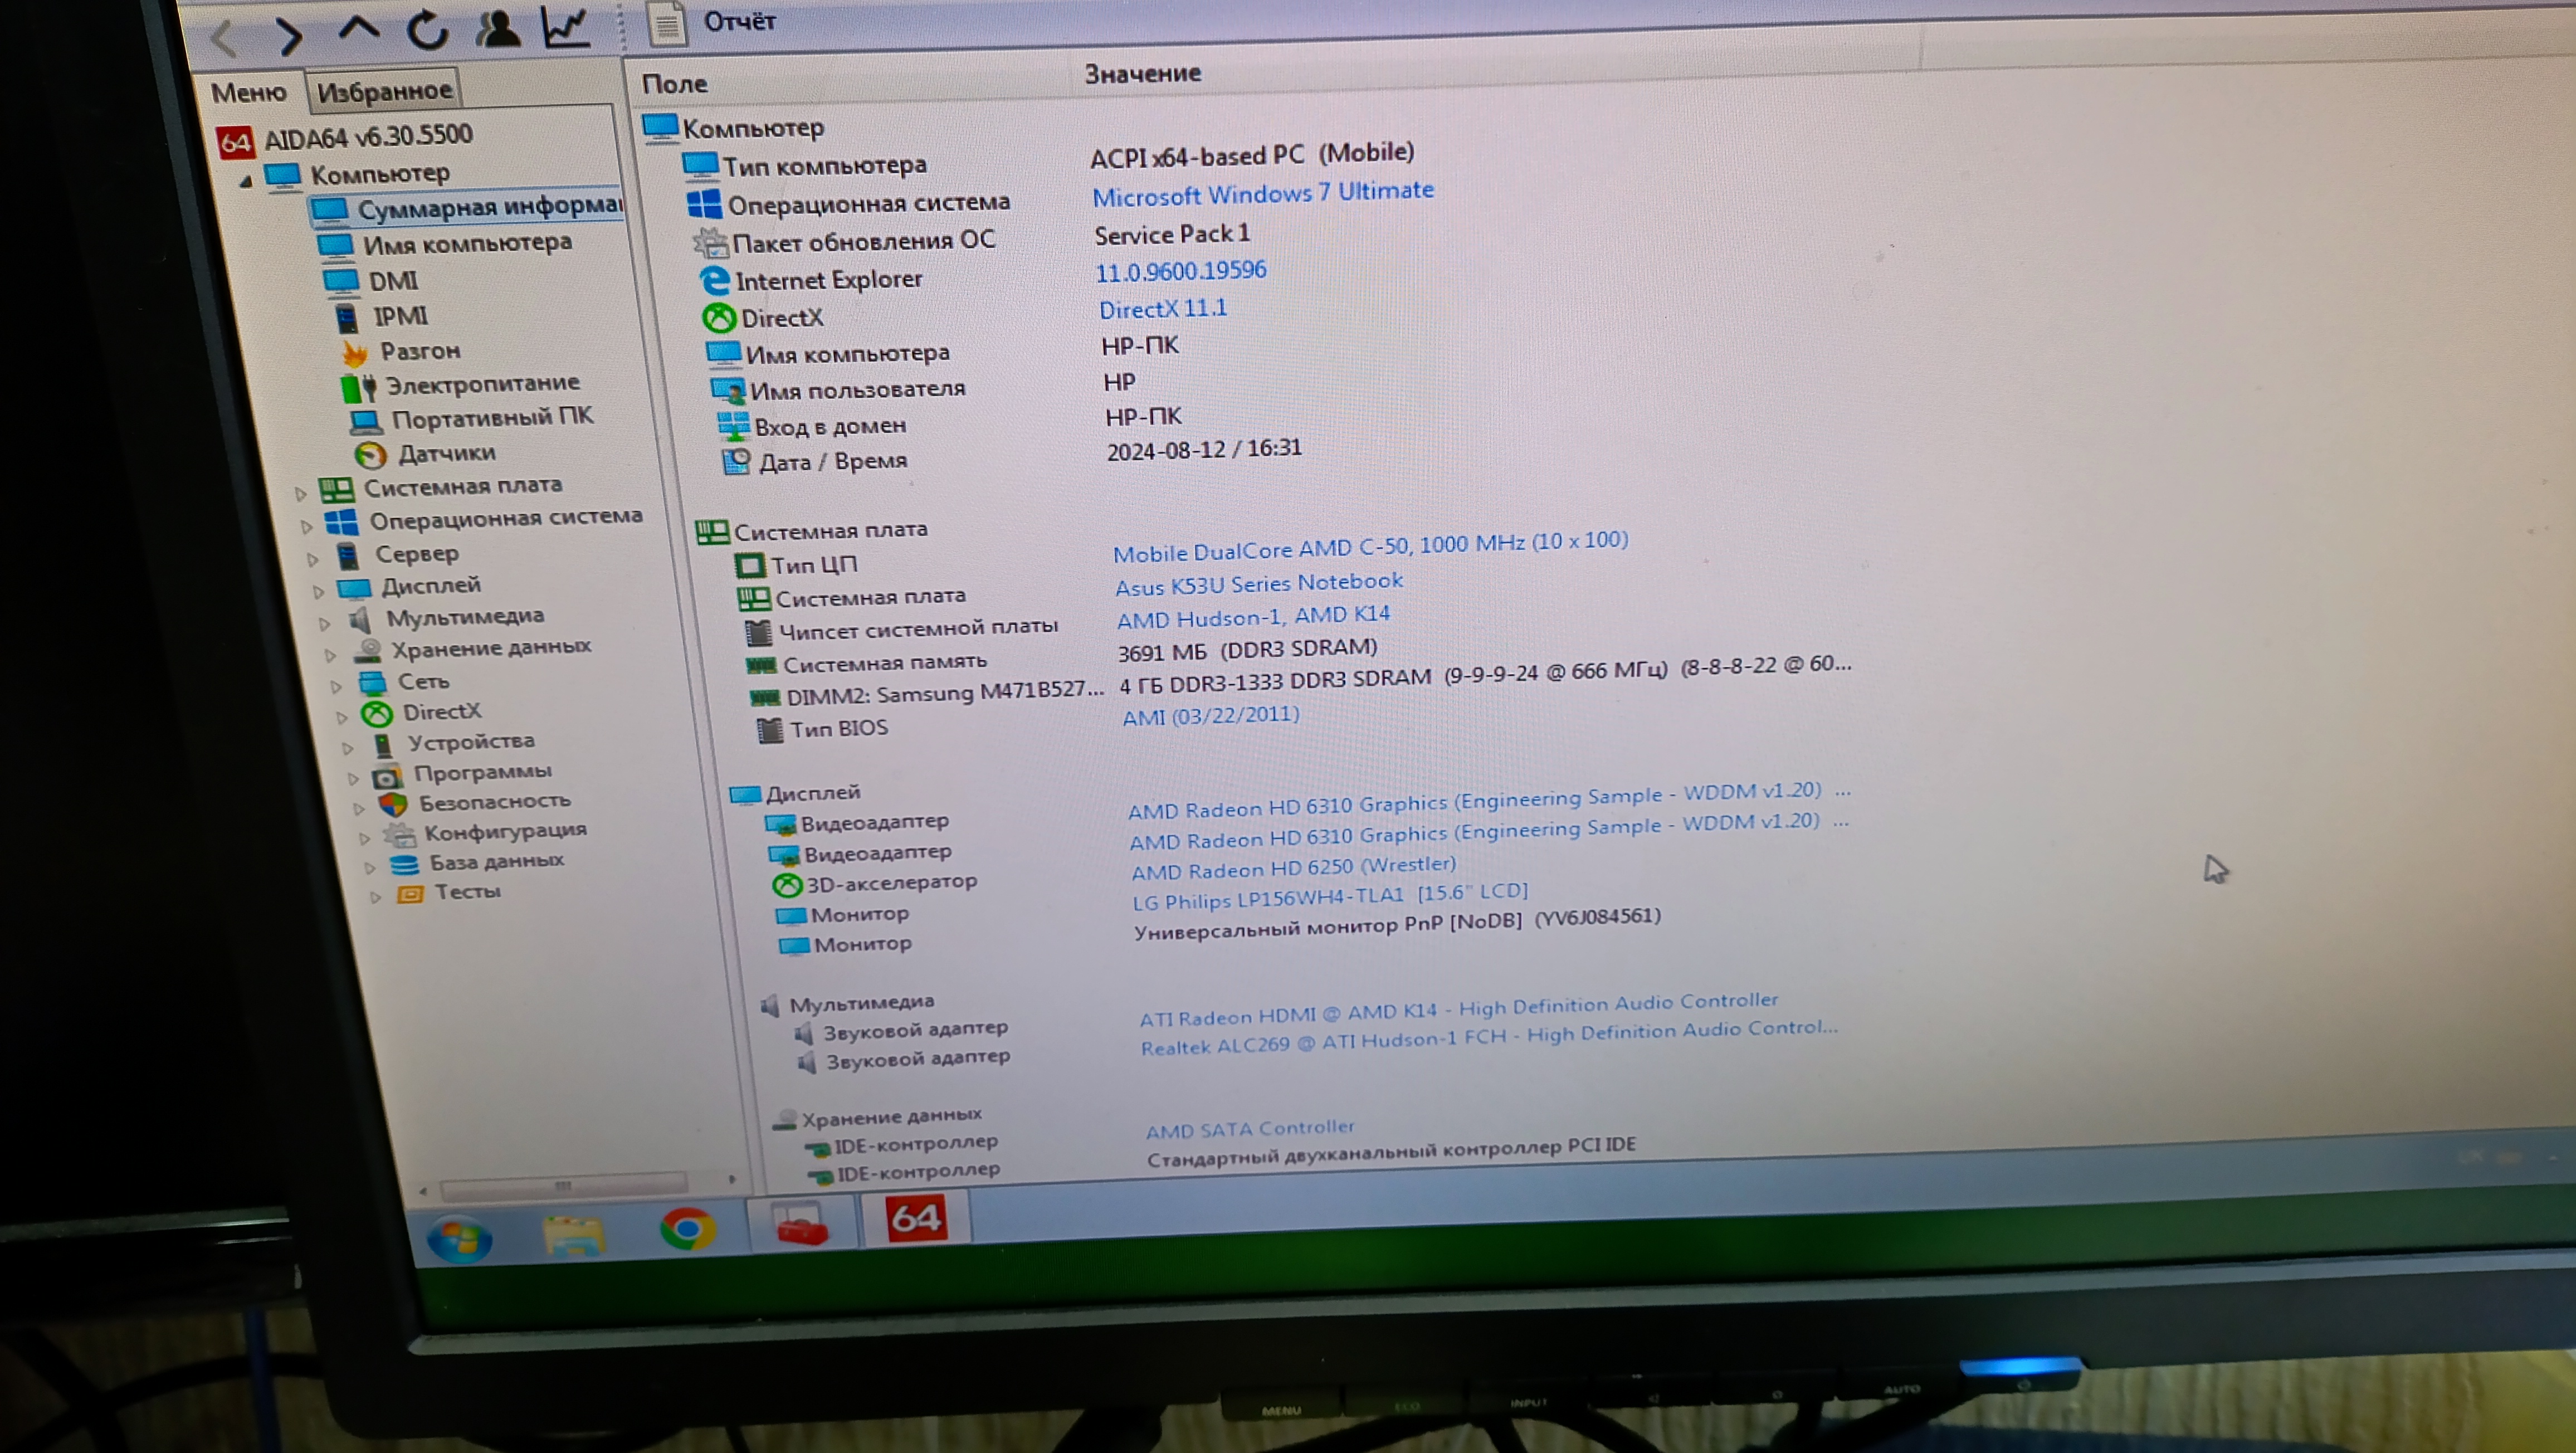Select Устройства icon in the tree
The height and width of the screenshot is (1453, 2576).
point(383,746)
